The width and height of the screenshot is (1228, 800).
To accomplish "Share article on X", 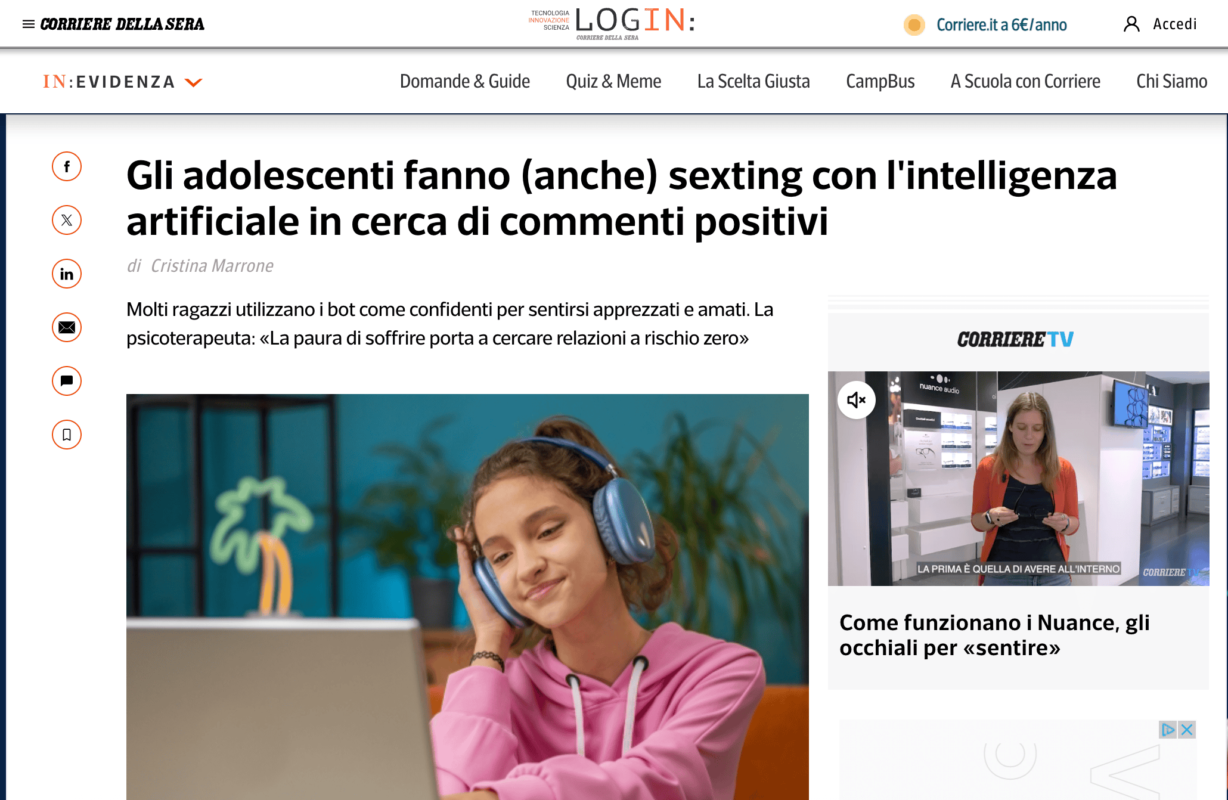I will (67, 220).
